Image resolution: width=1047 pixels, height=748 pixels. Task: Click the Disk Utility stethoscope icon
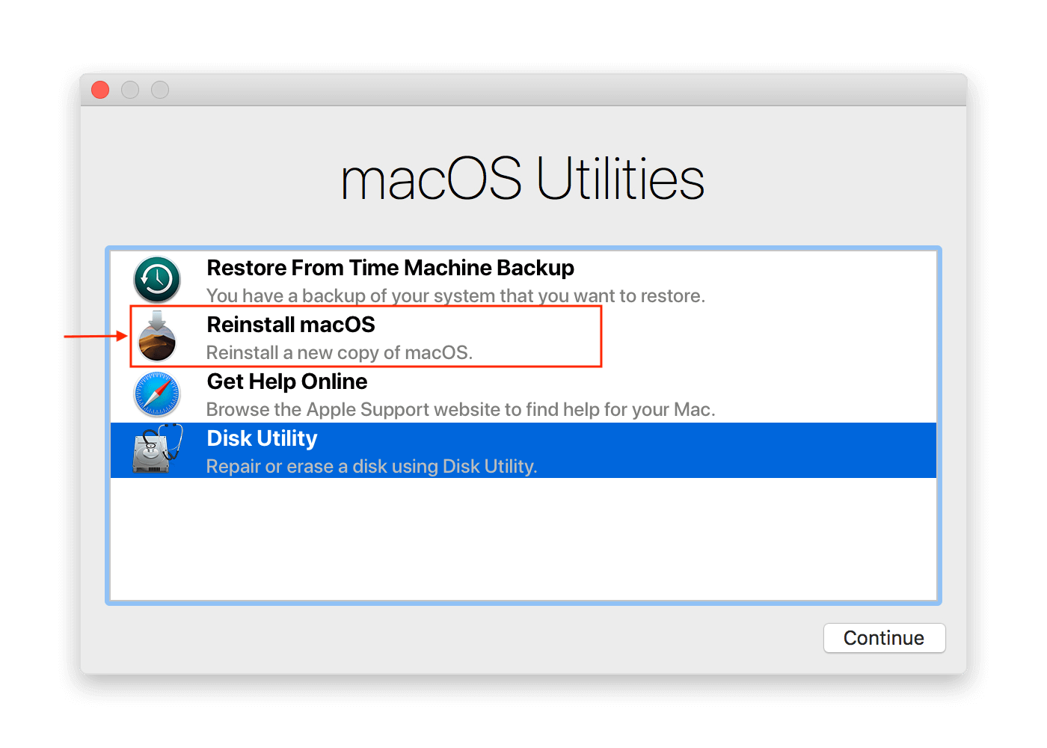pos(158,449)
